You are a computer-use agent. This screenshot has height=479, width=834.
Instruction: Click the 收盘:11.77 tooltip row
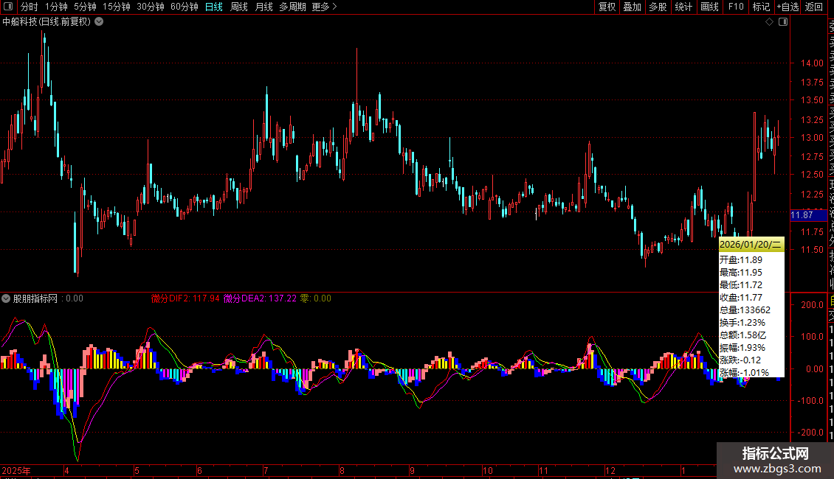pos(741,298)
